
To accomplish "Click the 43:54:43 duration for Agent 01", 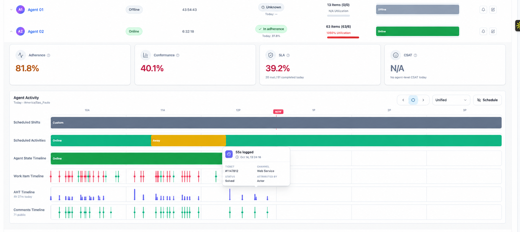I will point(189,10).
